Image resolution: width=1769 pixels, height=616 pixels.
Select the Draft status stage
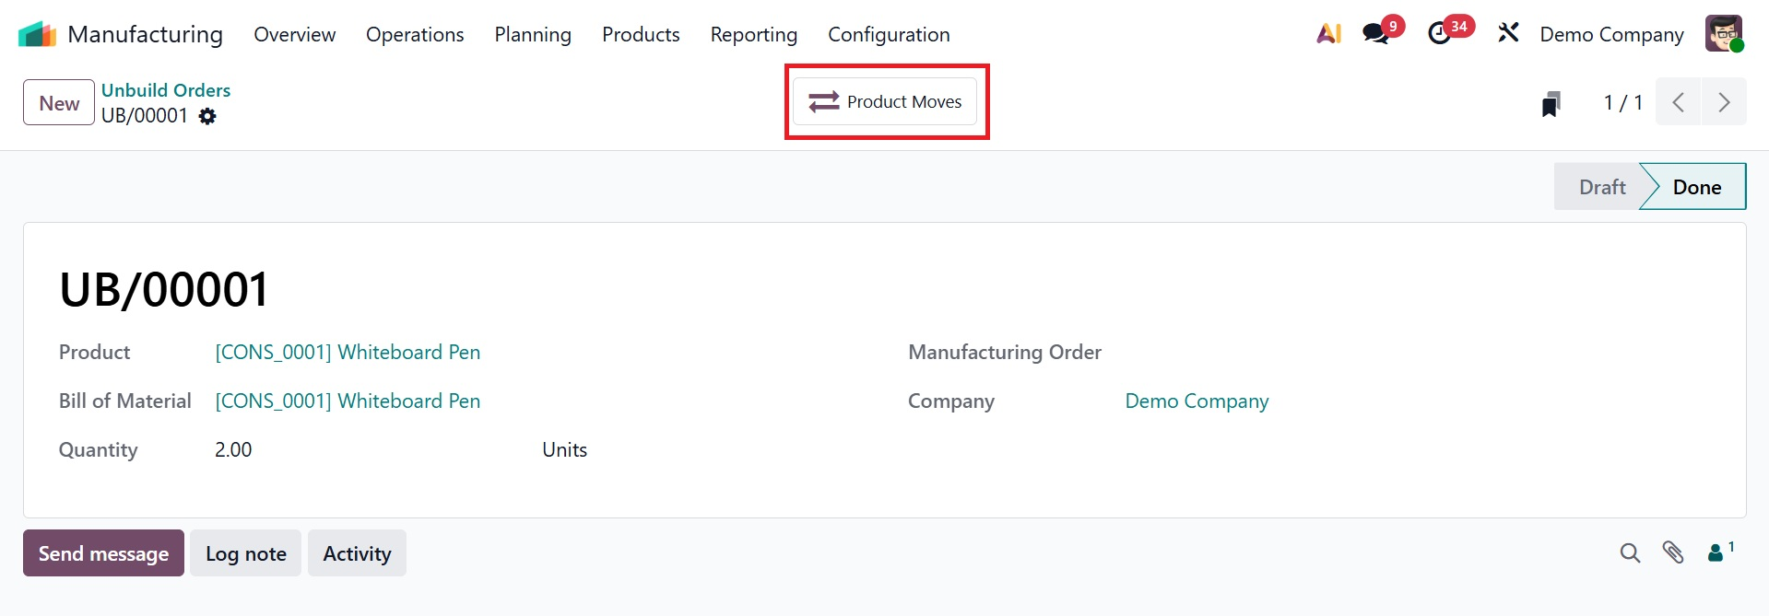(x=1601, y=187)
